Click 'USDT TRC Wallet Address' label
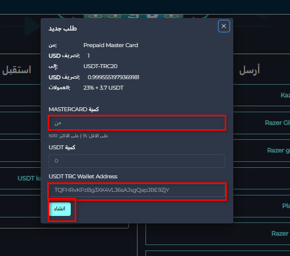Viewport: 290px width, 256px height. [x=83, y=176]
